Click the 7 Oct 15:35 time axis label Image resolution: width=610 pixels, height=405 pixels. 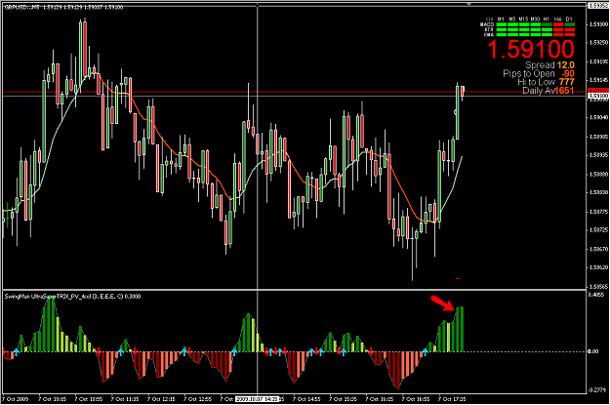pos(344,399)
